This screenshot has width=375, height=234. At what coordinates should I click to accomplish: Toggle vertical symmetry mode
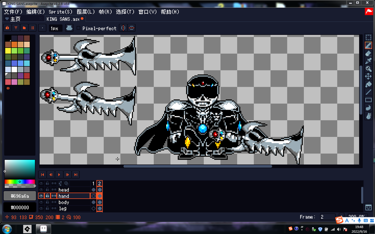tap(123, 28)
